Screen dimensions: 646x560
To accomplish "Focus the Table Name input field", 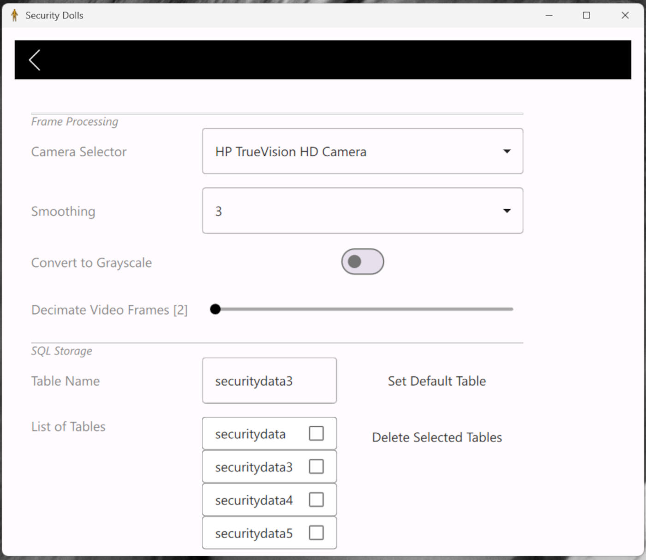I will (269, 381).
